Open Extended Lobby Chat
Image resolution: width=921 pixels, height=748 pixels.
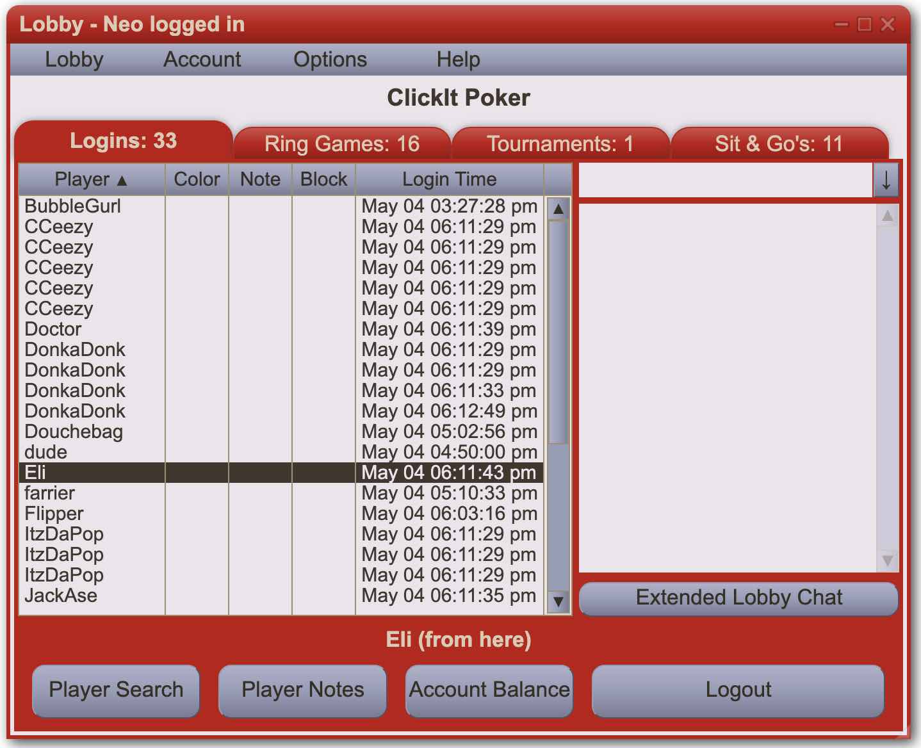[738, 598]
